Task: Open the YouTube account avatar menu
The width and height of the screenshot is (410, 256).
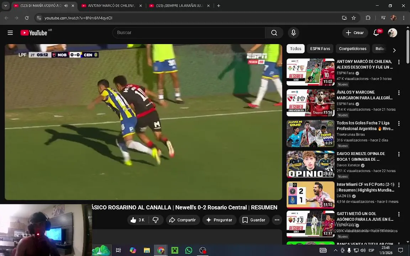Action: pyautogui.click(x=393, y=33)
